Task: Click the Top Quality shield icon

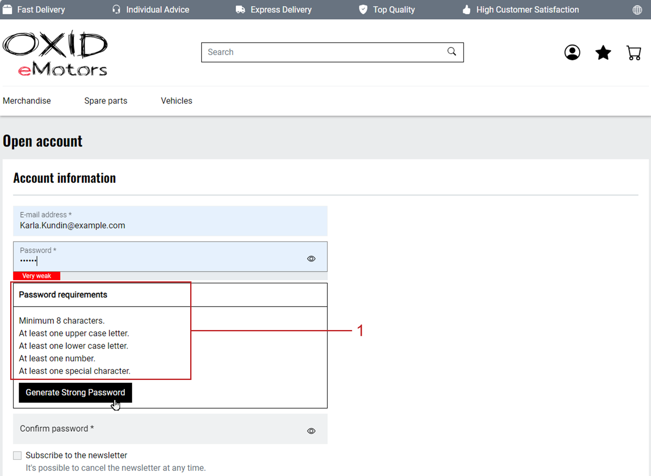Action: (x=363, y=10)
